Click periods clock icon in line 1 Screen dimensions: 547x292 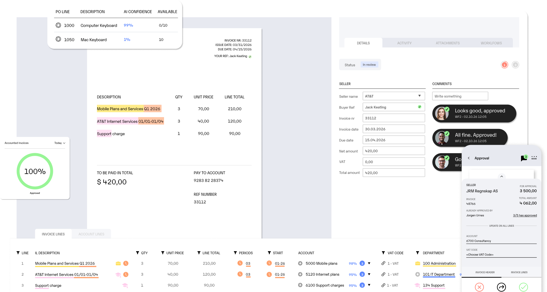pyautogui.click(x=240, y=263)
